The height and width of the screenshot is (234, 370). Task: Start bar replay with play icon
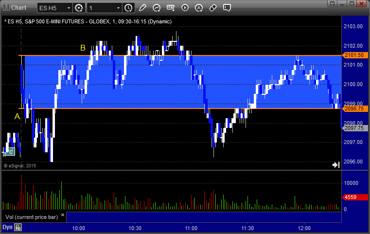coord(185,8)
